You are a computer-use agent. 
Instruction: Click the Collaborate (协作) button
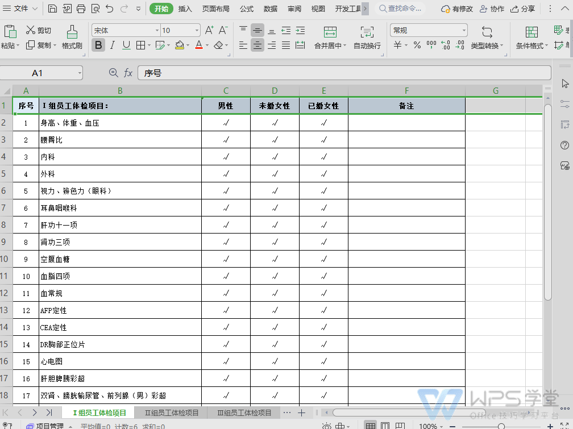click(492, 9)
